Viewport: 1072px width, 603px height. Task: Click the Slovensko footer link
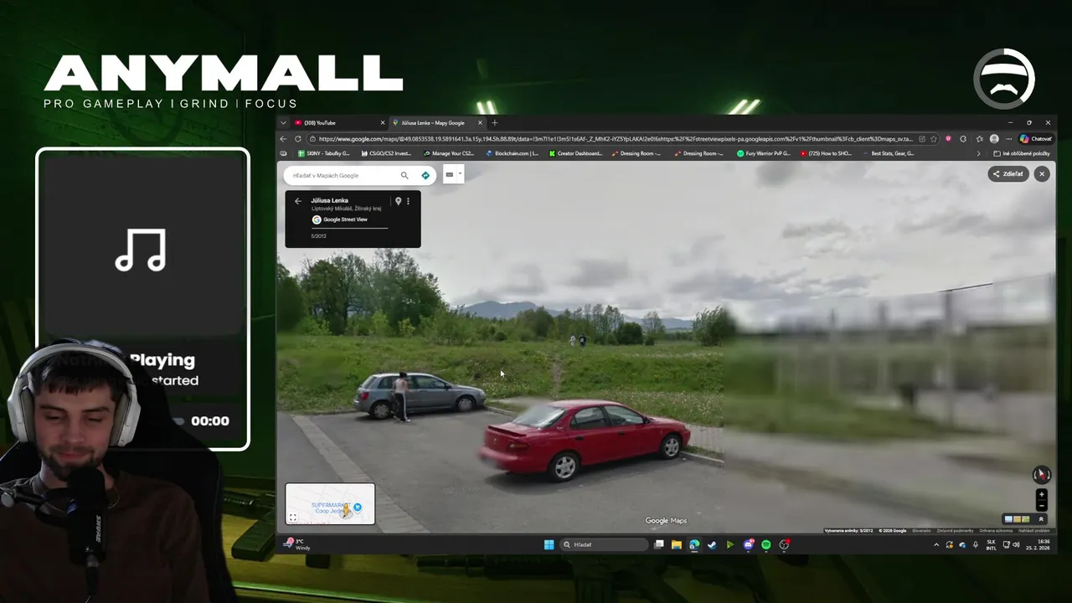[x=921, y=531]
